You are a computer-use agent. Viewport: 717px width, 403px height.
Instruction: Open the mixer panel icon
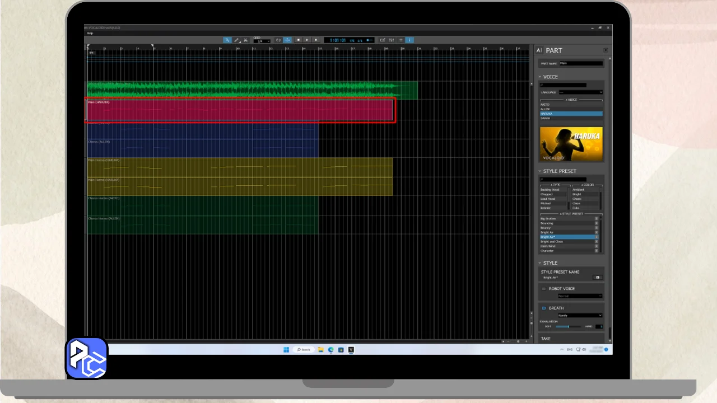[x=392, y=40]
